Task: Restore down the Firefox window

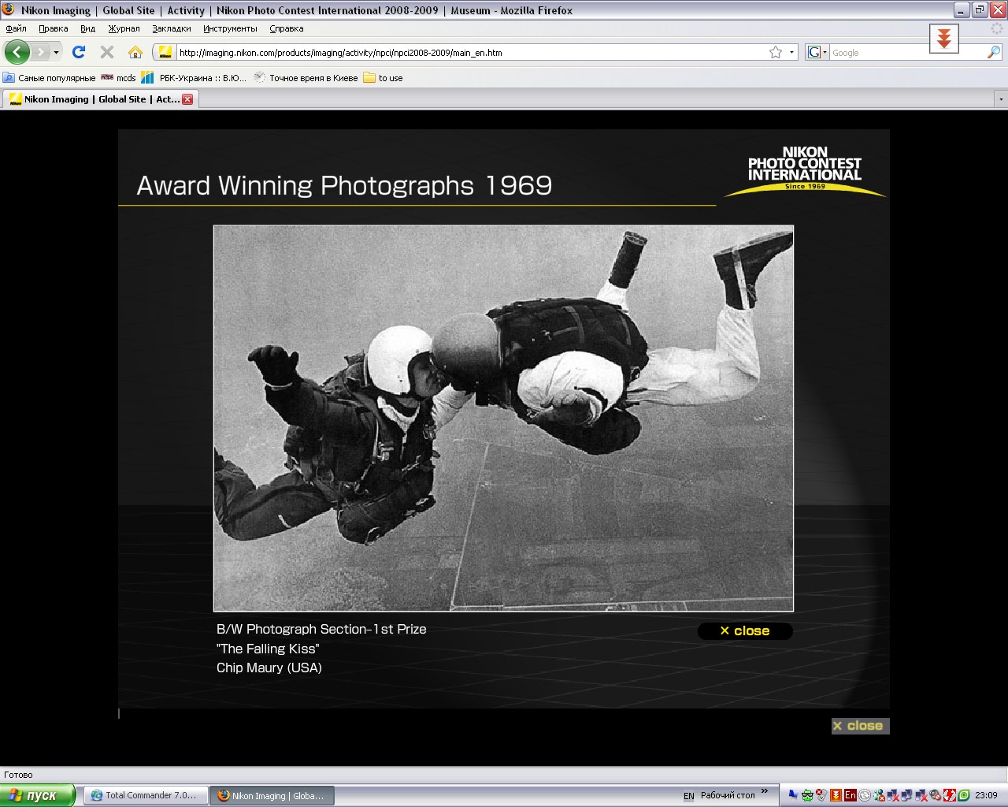Action: 980,10
